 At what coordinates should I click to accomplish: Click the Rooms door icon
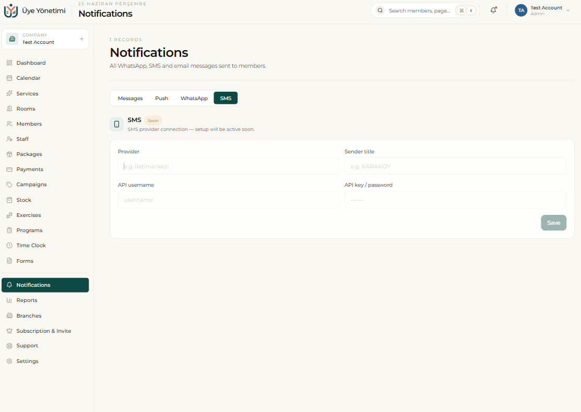click(x=9, y=109)
